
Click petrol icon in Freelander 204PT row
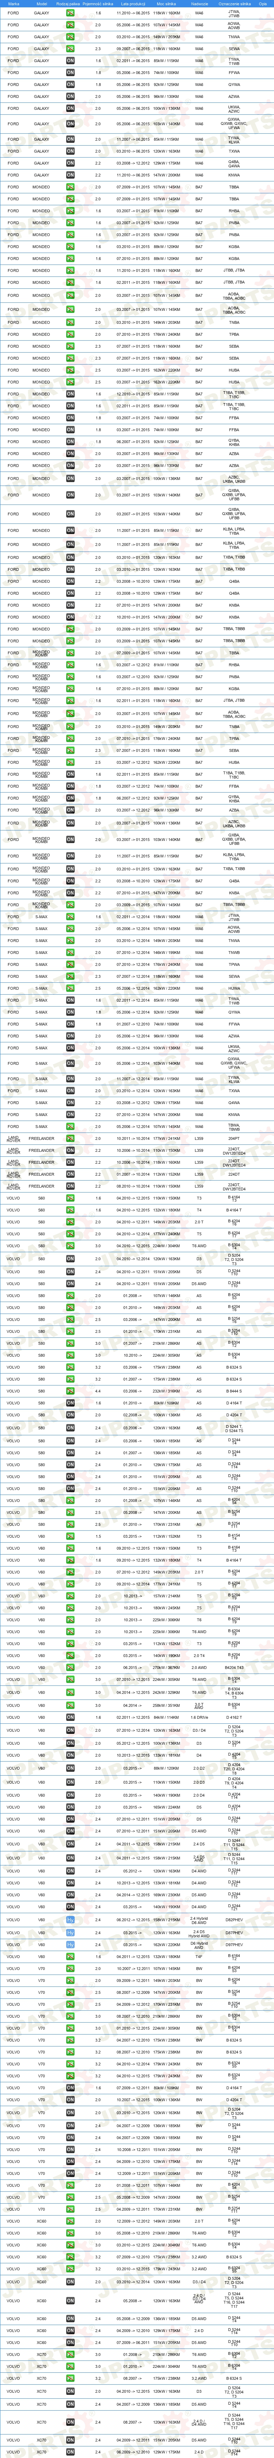pyautogui.click(x=70, y=1138)
